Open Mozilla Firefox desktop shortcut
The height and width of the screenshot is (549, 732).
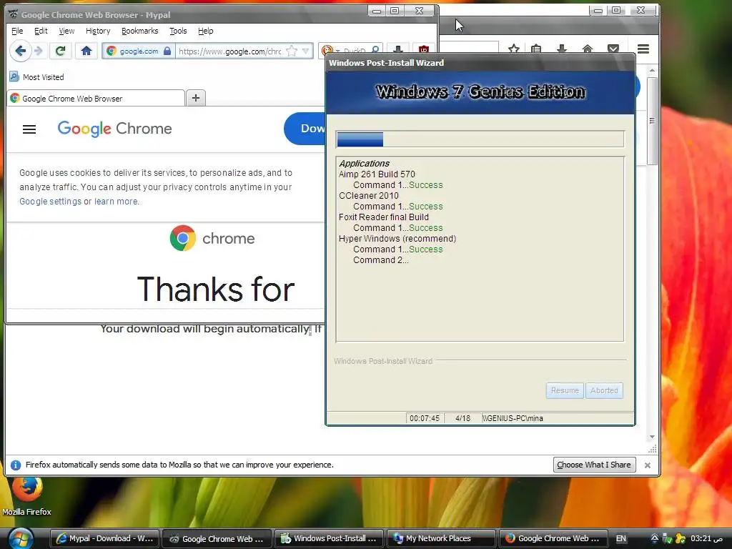coord(26,496)
